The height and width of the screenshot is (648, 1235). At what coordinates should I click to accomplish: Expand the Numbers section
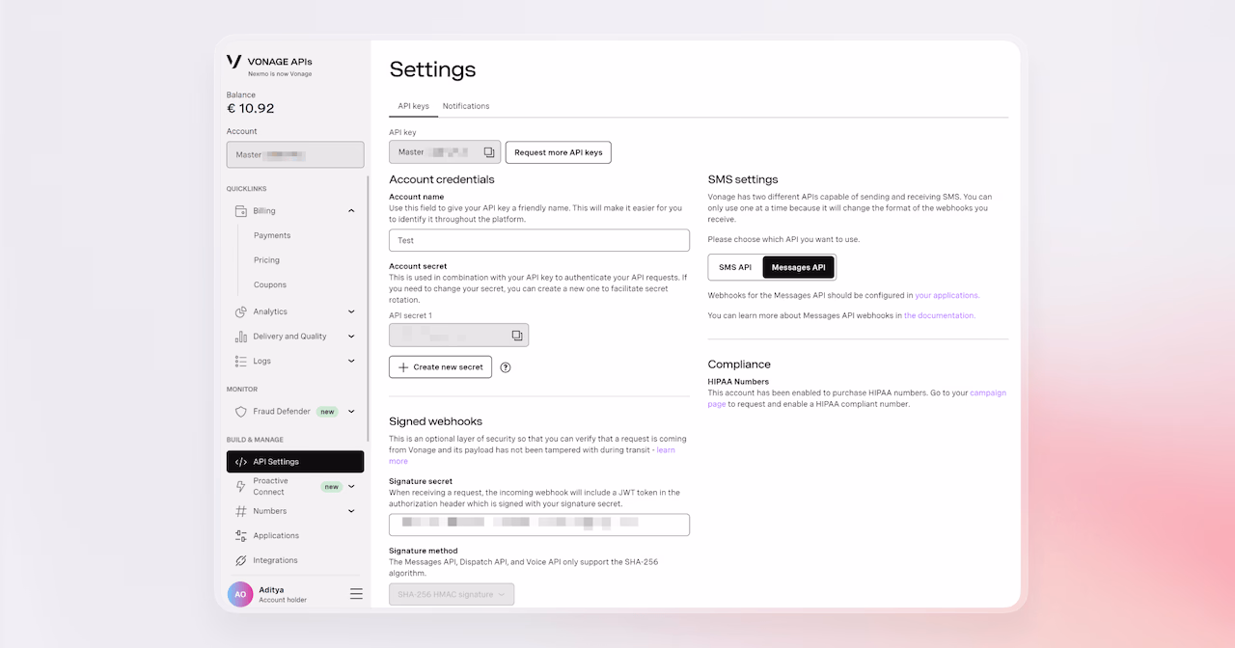(x=351, y=511)
